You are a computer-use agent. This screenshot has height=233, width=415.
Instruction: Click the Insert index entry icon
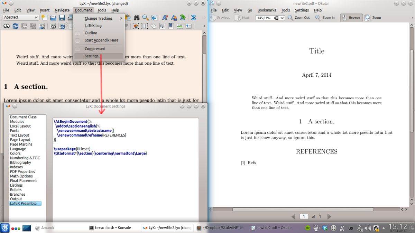click(180, 26)
